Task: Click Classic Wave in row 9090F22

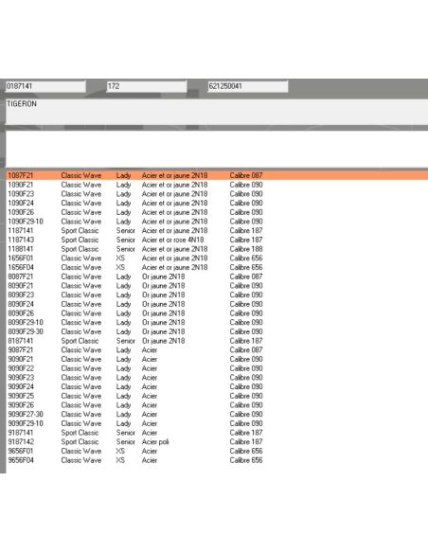Action: click(81, 368)
